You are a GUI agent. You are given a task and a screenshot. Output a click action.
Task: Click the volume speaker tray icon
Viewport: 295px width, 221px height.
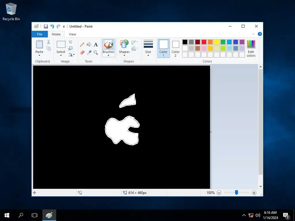tap(258, 215)
